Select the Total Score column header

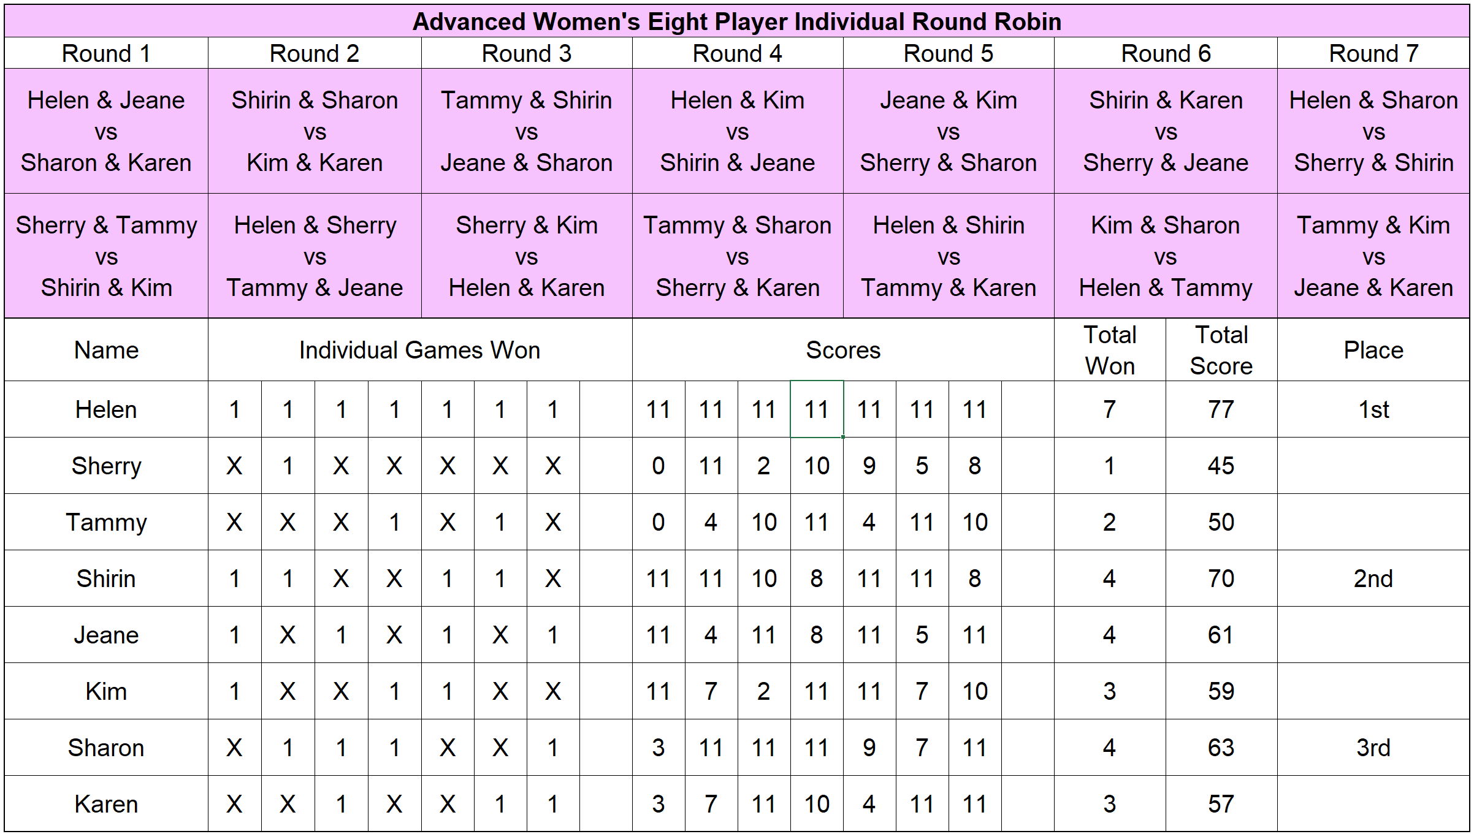[x=1221, y=350]
